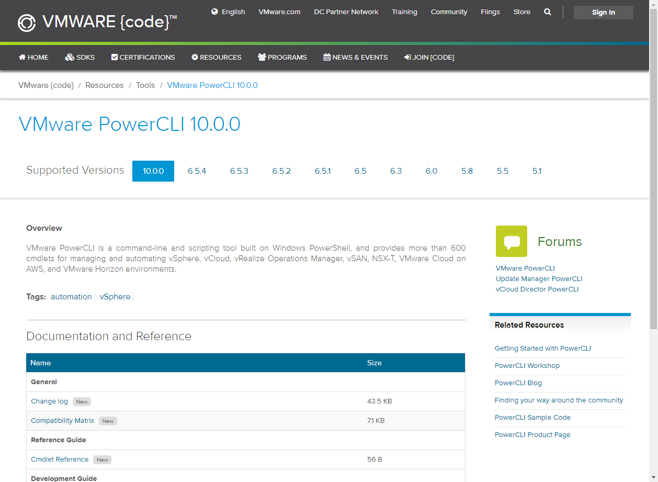Open the Compatibility Matrix

click(x=62, y=420)
